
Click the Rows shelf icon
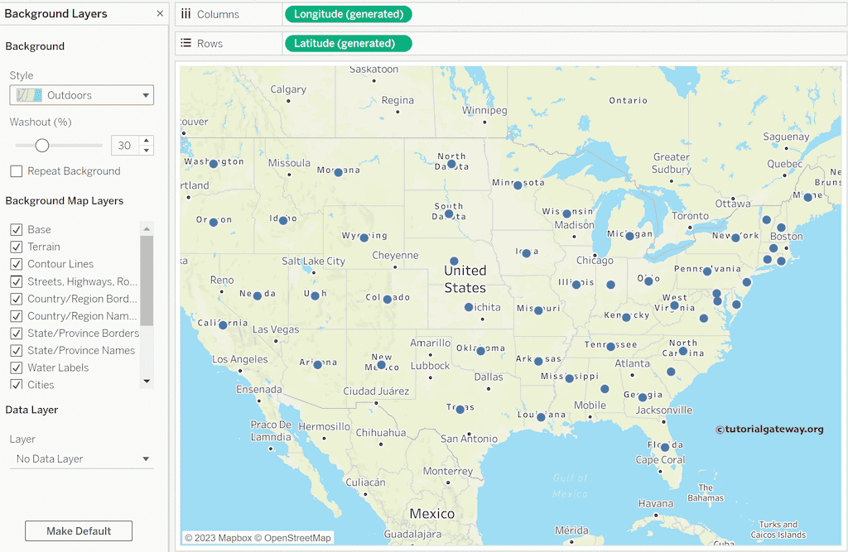click(185, 43)
